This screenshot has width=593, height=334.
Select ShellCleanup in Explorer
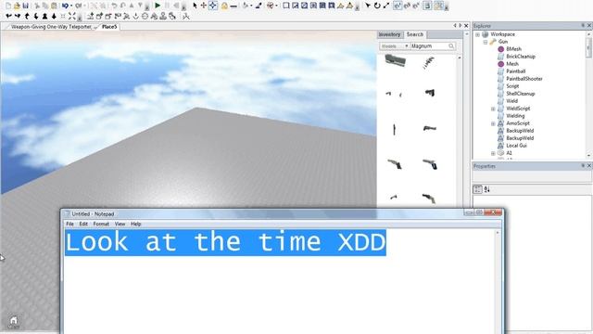click(521, 94)
